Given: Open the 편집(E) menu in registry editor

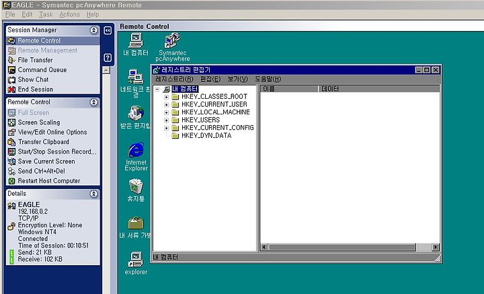Looking at the screenshot, I should tap(210, 79).
